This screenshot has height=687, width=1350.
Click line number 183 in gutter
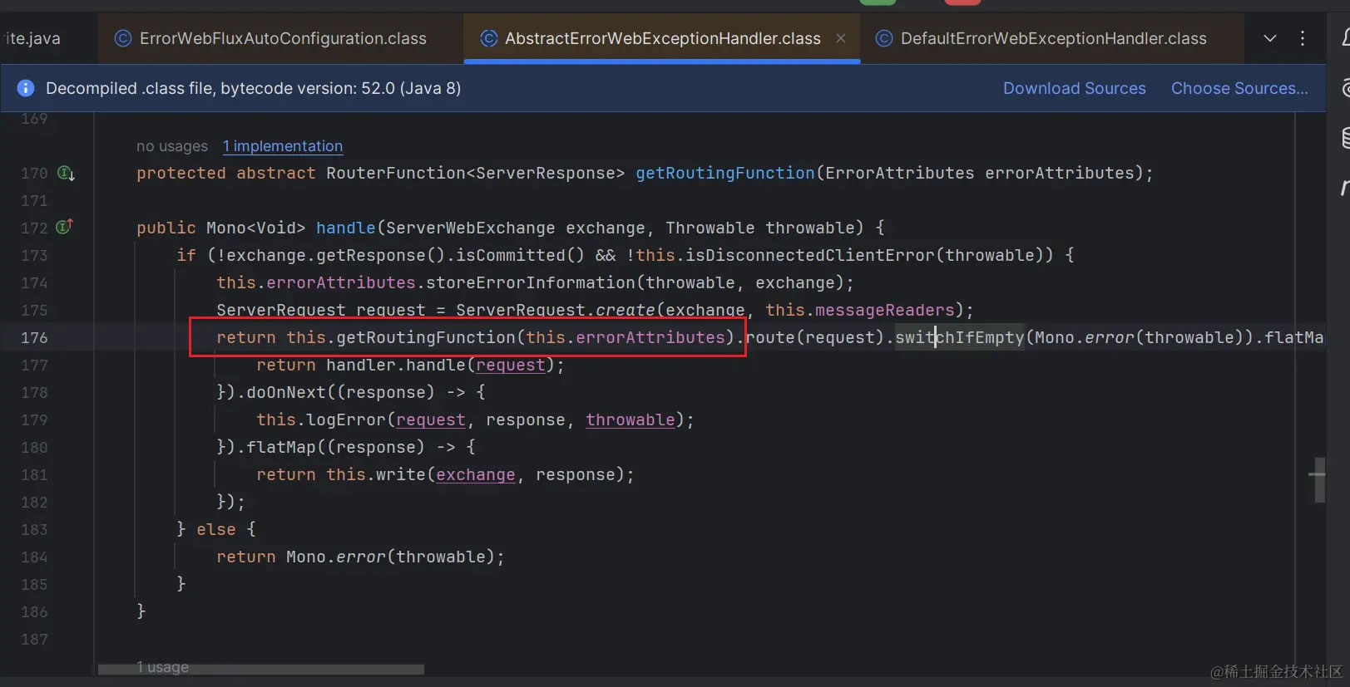point(34,529)
